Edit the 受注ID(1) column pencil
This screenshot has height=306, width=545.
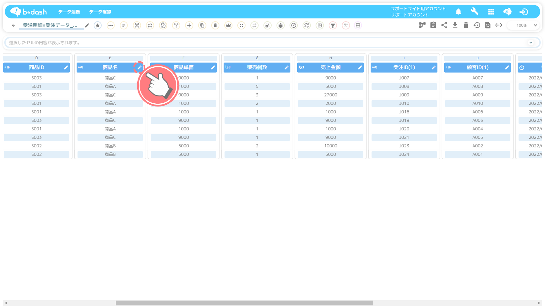pos(434,67)
